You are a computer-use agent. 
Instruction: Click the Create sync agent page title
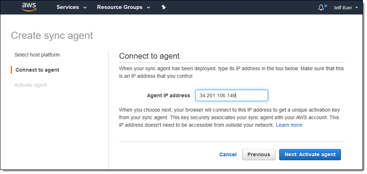click(52, 36)
